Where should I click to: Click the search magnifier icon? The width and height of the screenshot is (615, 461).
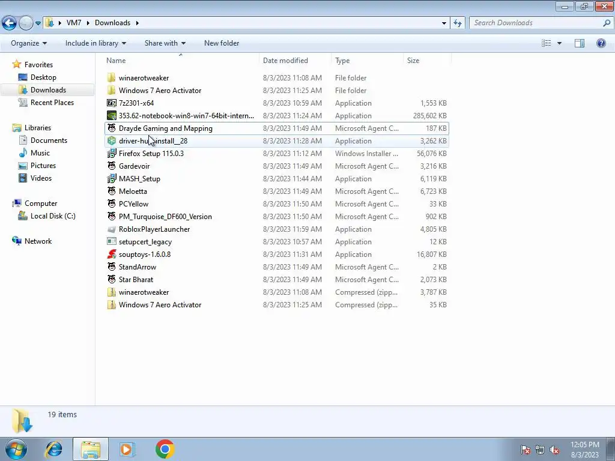pos(607,23)
